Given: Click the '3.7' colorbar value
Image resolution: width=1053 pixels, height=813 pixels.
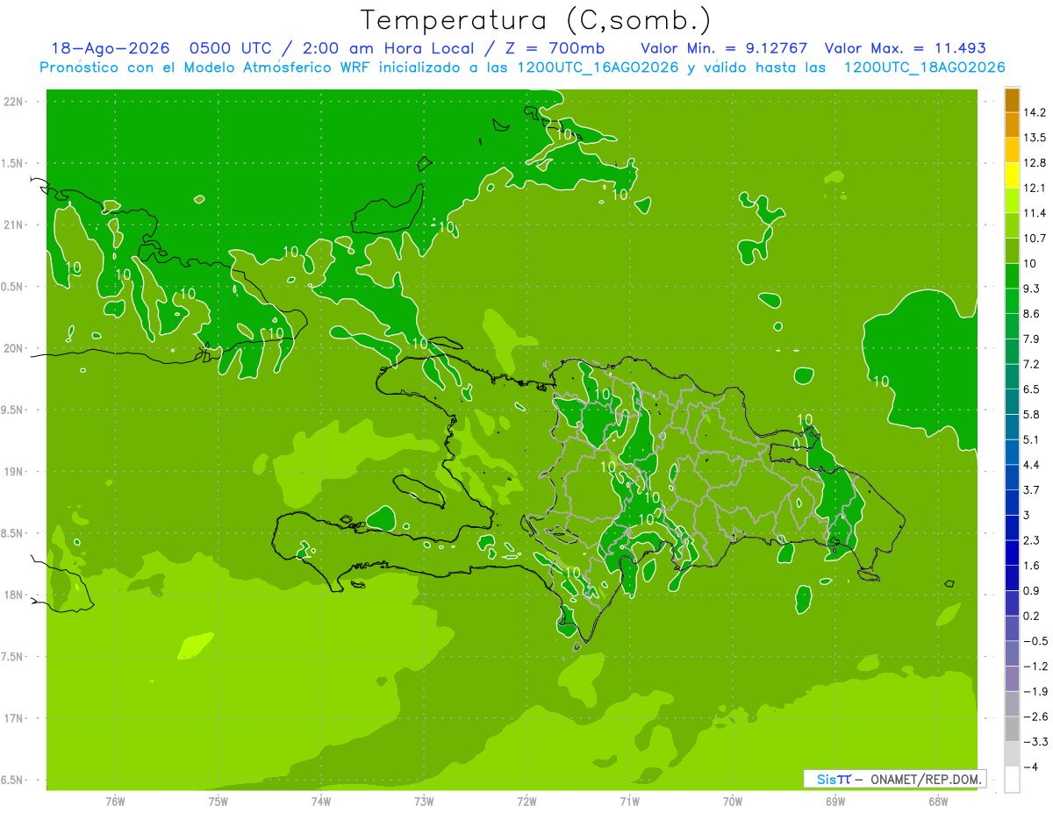Looking at the screenshot, I should 1031,490.
